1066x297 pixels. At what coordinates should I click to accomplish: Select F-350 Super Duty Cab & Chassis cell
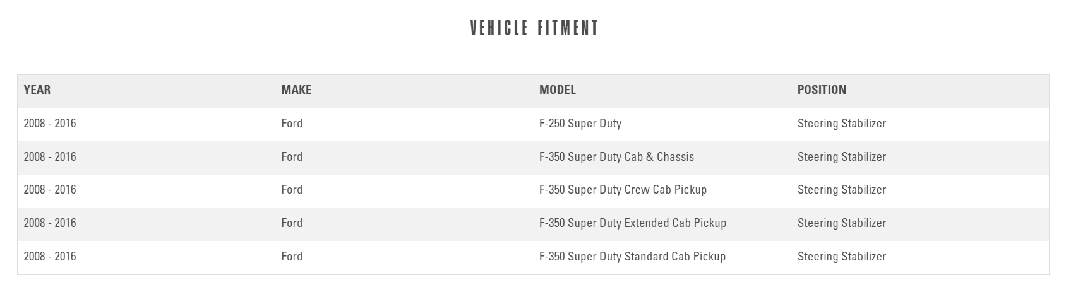[616, 157]
